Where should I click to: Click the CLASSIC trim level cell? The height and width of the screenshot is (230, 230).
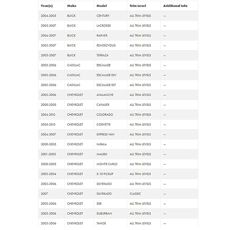135,194
